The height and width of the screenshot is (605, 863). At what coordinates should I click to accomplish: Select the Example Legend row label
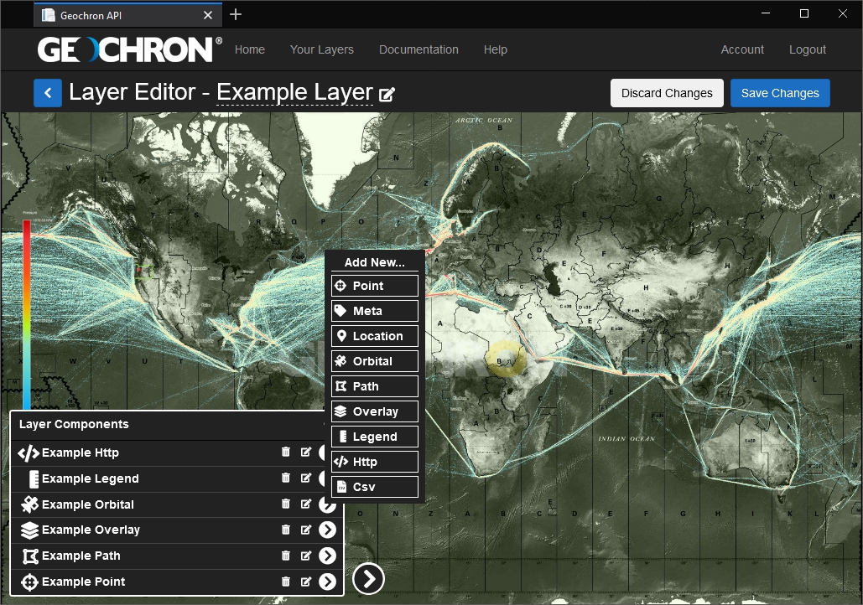pos(91,478)
